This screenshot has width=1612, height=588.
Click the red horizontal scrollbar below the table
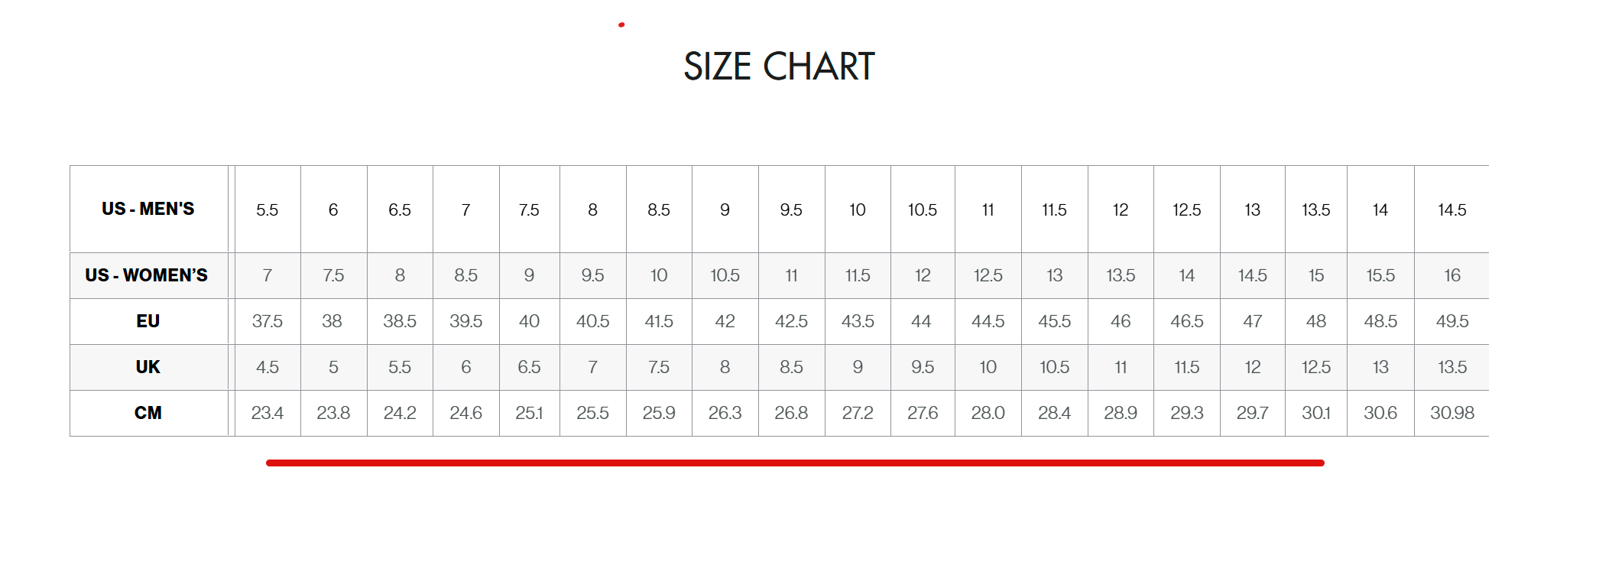795,463
